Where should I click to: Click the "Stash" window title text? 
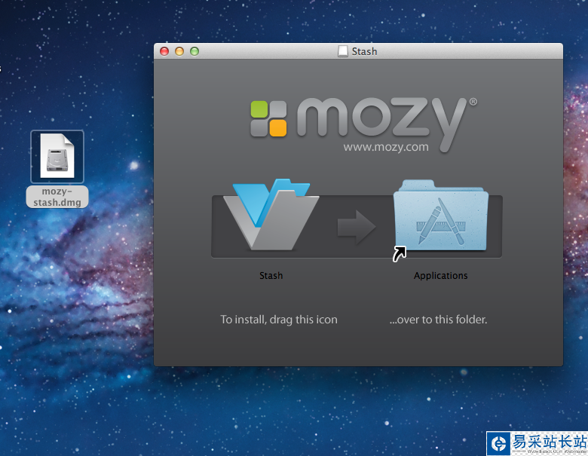[364, 51]
